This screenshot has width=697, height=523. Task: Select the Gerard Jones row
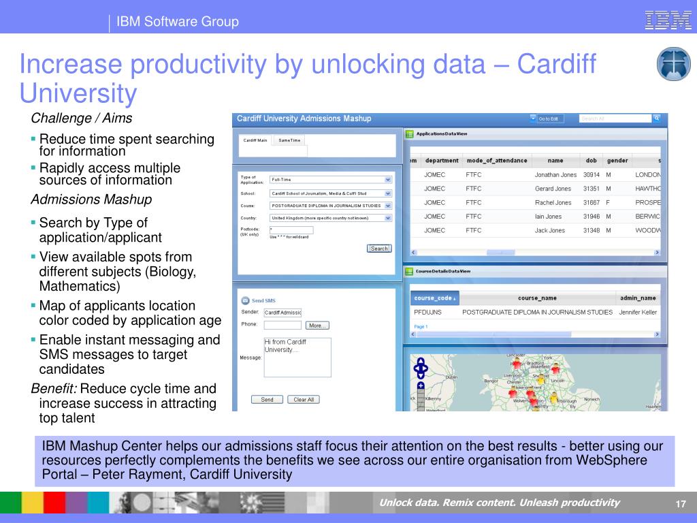click(x=535, y=189)
